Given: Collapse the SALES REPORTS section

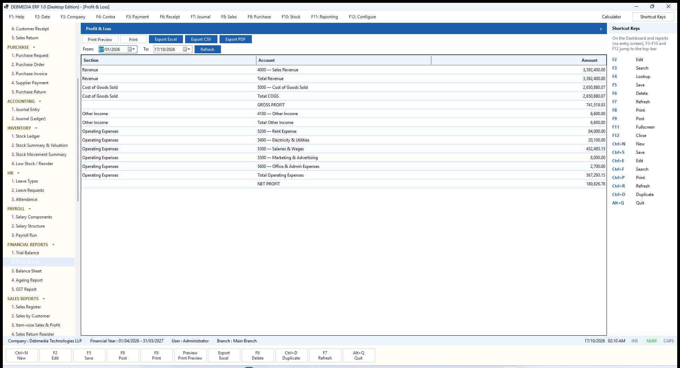Looking at the screenshot, I should [44, 299].
